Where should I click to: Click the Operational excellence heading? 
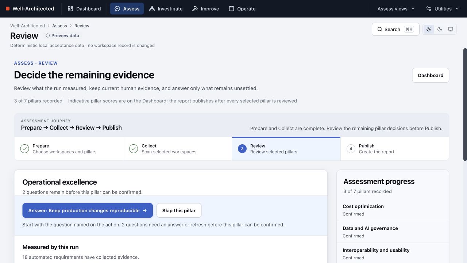click(59, 182)
